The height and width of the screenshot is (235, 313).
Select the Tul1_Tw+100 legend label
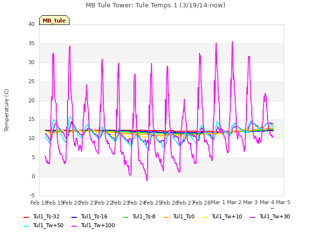coord(98,225)
